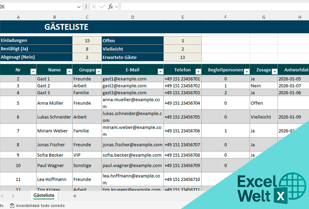This screenshot has width=309, height=209.
Task: Open the E-Mail column filter dropdown
Action: click(x=160, y=72)
